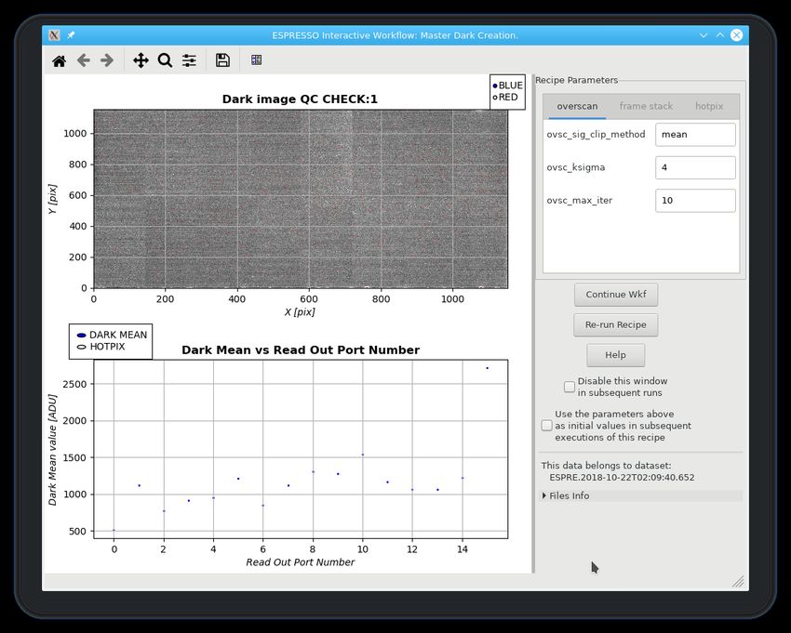Click the grid layout toolbar icon
Screen dimensions: 791x633
(256, 60)
